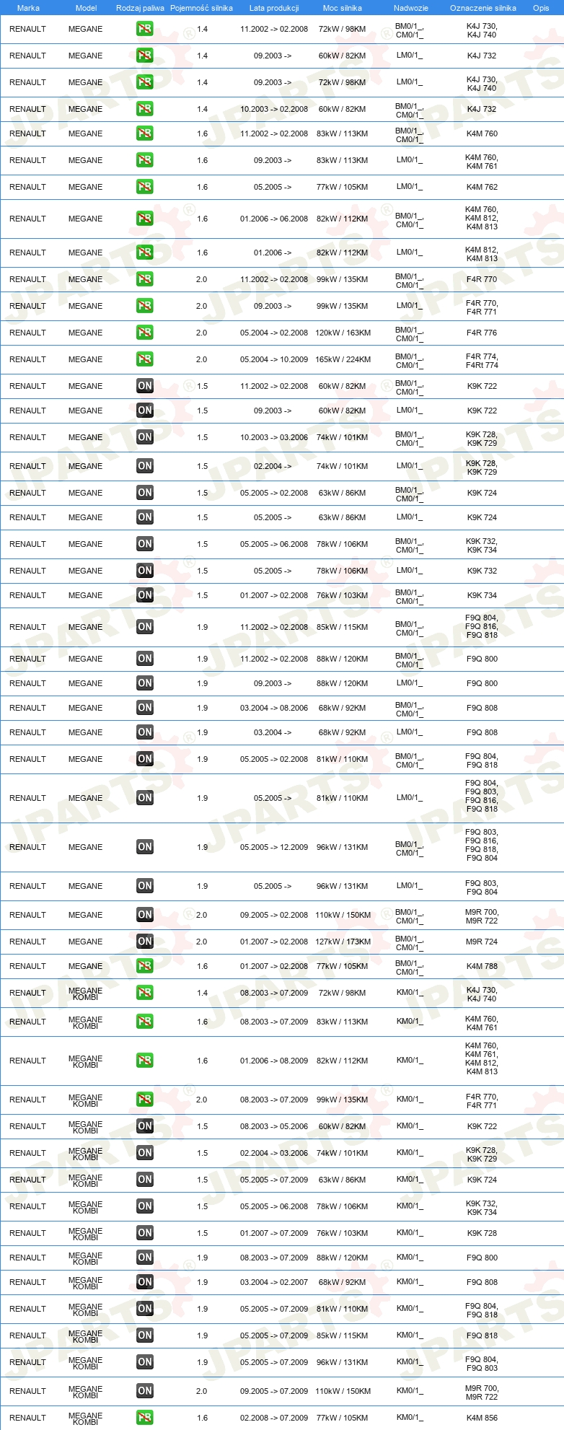Click the ON icon in the 09.2005 -> 07.2009 row
This screenshot has height=1430, width=564.
coord(145,1391)
